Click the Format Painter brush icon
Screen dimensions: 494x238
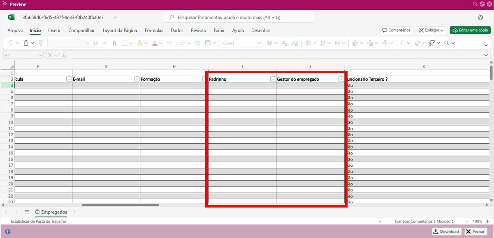[41, 43]
